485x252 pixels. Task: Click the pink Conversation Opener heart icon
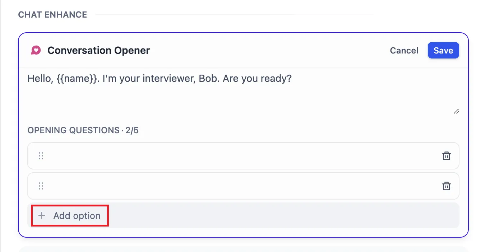(36, 50)
